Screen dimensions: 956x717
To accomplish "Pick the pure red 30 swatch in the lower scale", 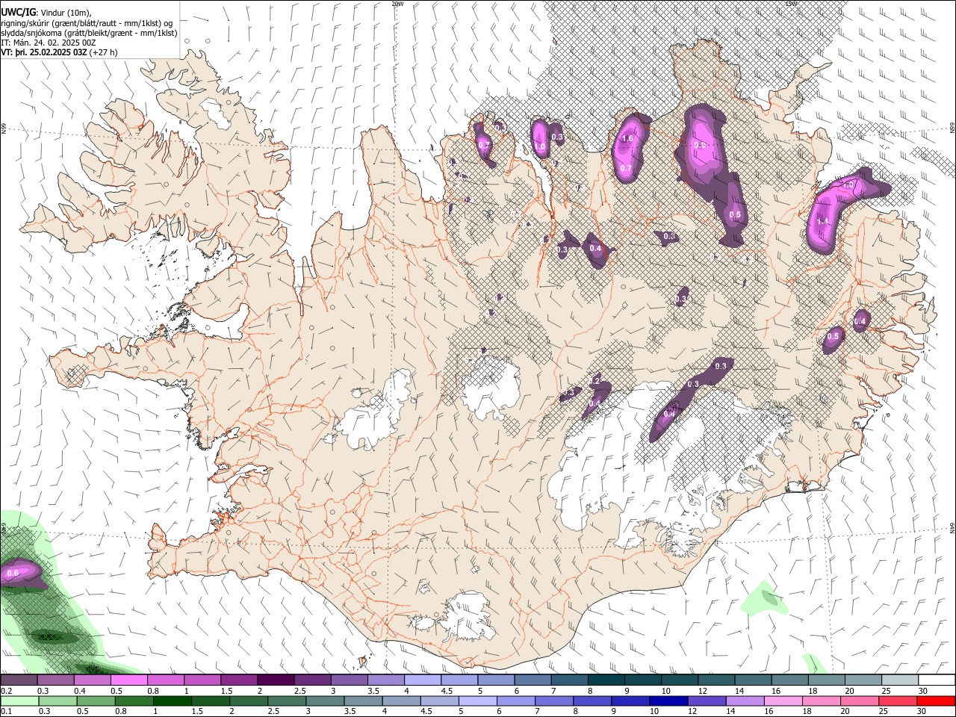I will (x=935, y=701).
